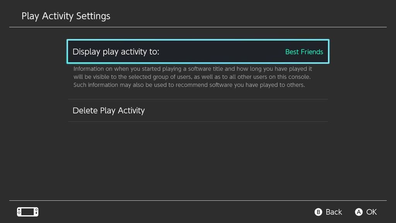Click the console status icon bottom left

[x=27, y=212]
